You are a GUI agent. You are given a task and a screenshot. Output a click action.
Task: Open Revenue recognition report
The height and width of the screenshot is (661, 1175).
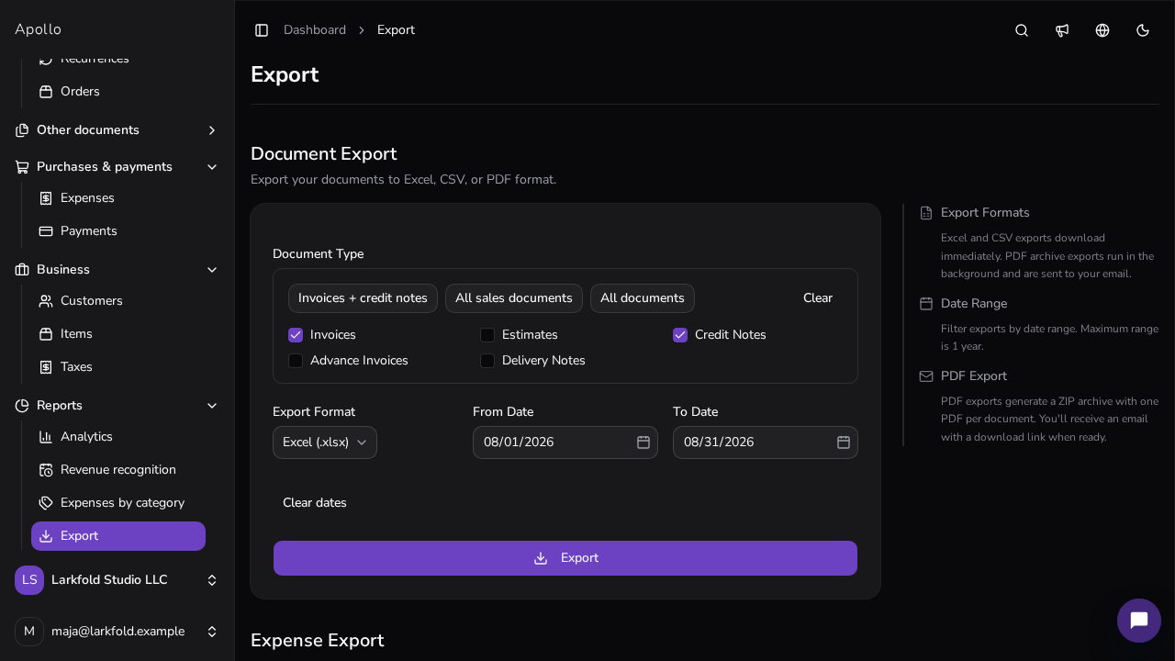coord(118,470)
